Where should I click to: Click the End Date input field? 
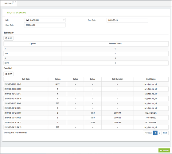127,20
